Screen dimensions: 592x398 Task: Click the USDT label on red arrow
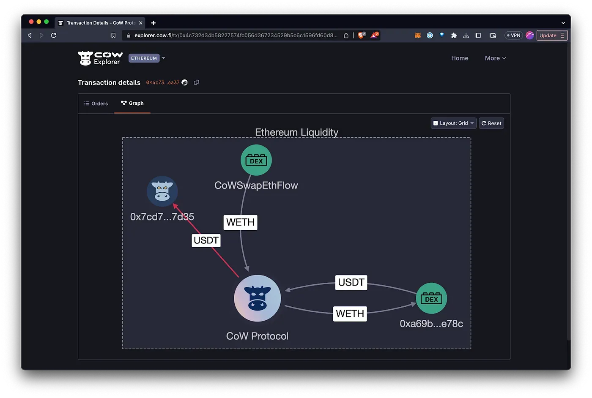pyautogui.click(x=206, y=240)
